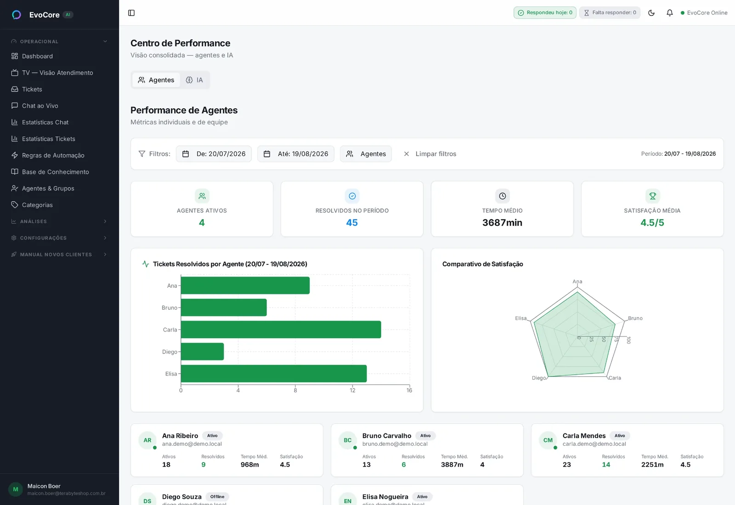Image resolution: width=735 pixels, height=505 pixels.
Task: Open the De: 20/07/2026 date picker
Action: (x=214, y=154)
